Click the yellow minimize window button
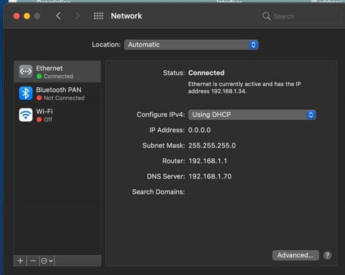345x275 pixels. [x=27, y=16]
